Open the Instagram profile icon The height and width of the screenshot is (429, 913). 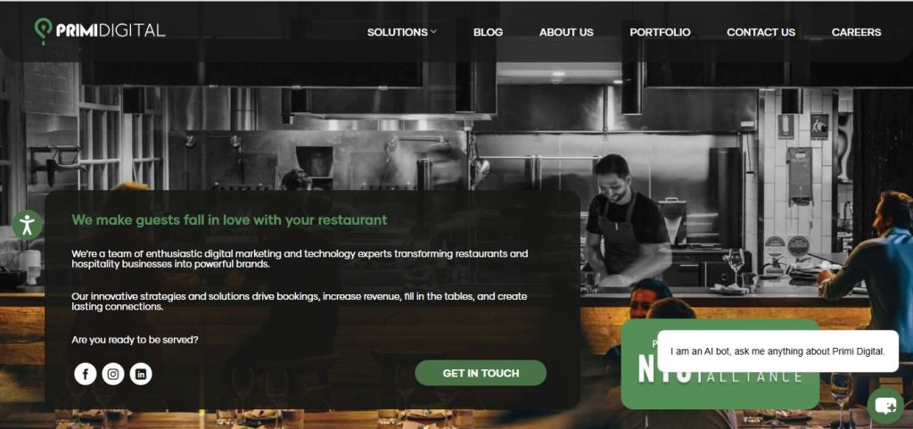(113, 374)
